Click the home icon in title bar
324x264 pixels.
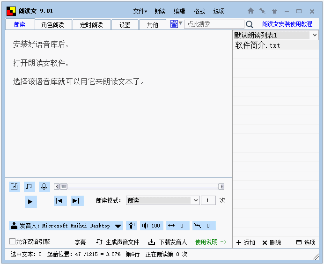click(x=250, y=11)
